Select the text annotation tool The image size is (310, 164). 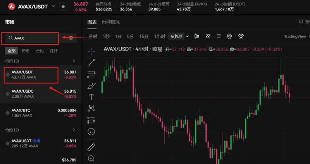point(91,97)
